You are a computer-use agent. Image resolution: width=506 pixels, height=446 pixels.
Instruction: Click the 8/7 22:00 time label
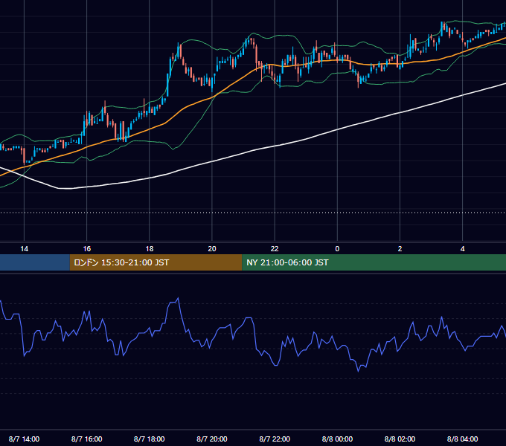point(275,439)
